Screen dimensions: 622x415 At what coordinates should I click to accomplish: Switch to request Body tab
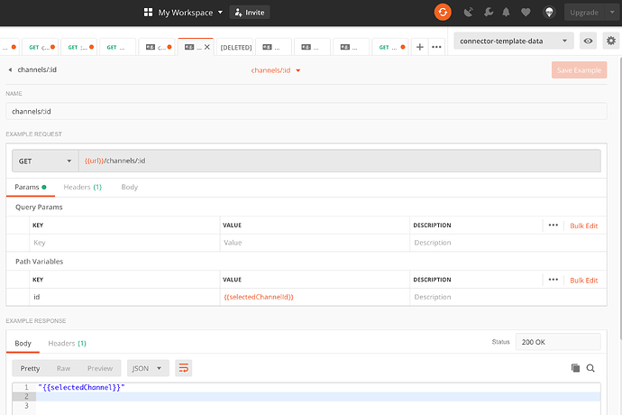130,187
